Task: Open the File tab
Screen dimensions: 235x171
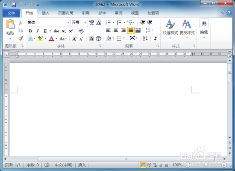Action: pos(11,13)
